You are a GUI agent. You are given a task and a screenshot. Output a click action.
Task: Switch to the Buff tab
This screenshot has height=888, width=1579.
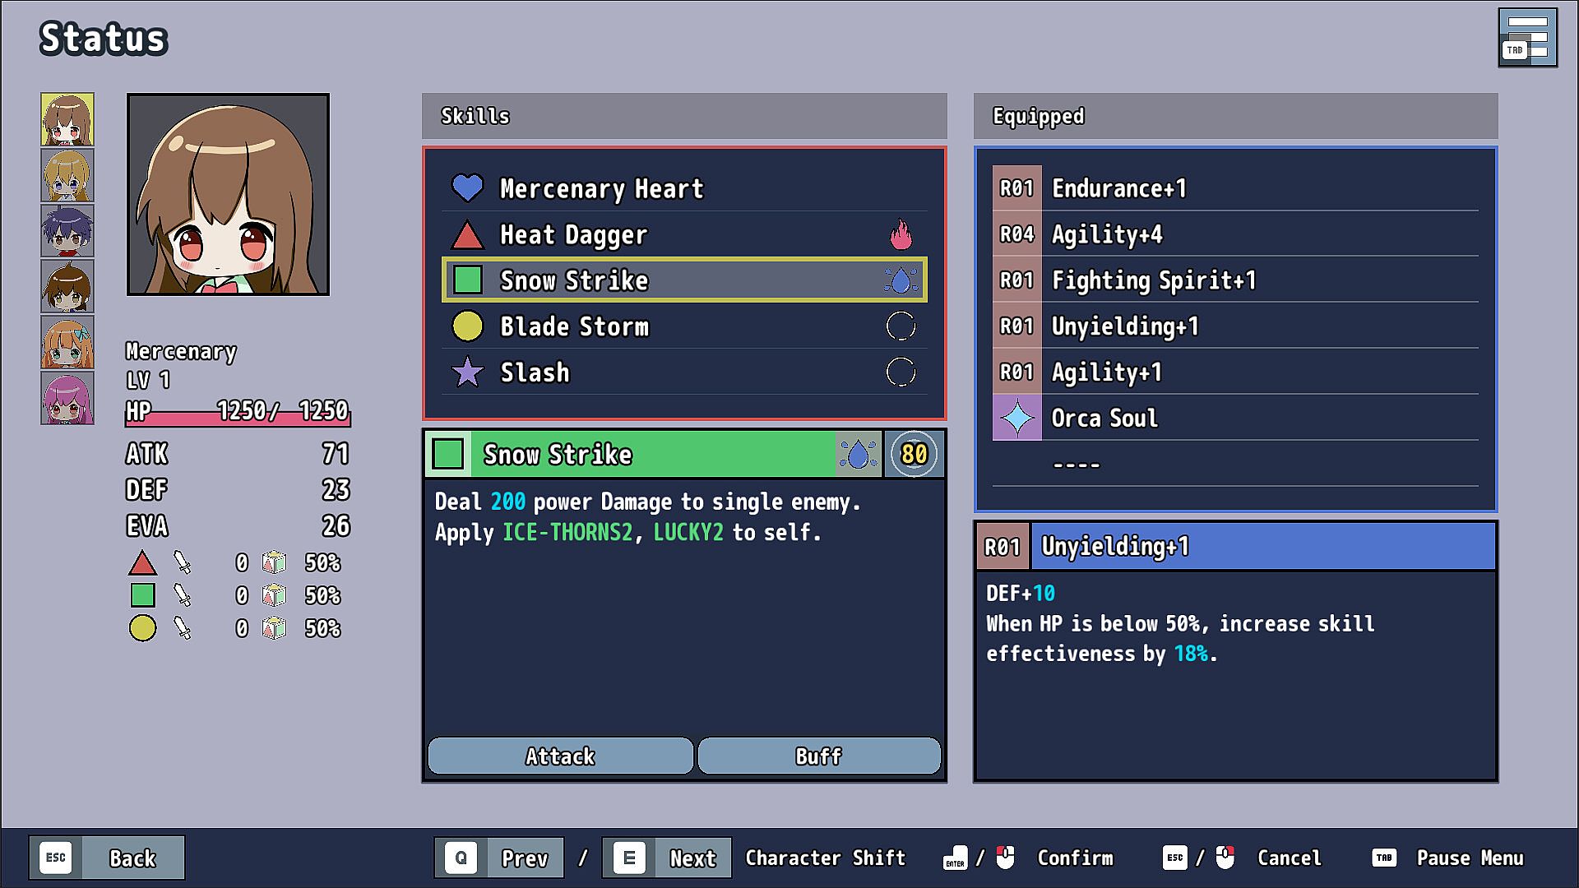(818, 756)
